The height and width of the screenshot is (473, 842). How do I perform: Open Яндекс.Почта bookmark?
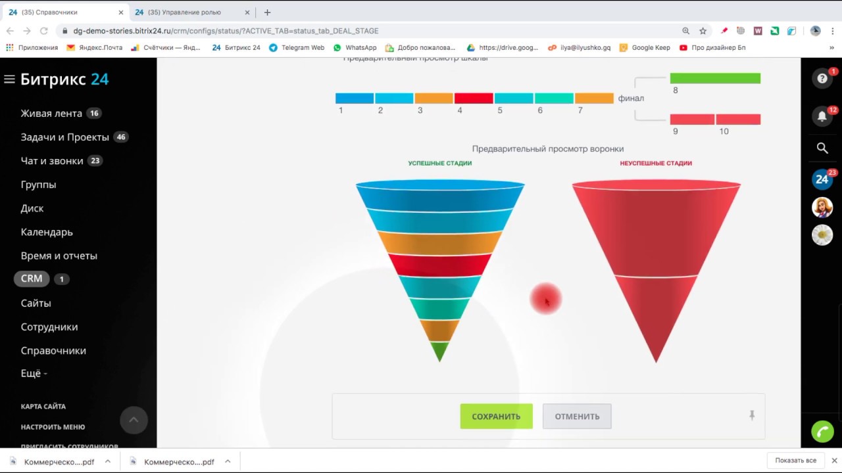[x=94, y=47]
